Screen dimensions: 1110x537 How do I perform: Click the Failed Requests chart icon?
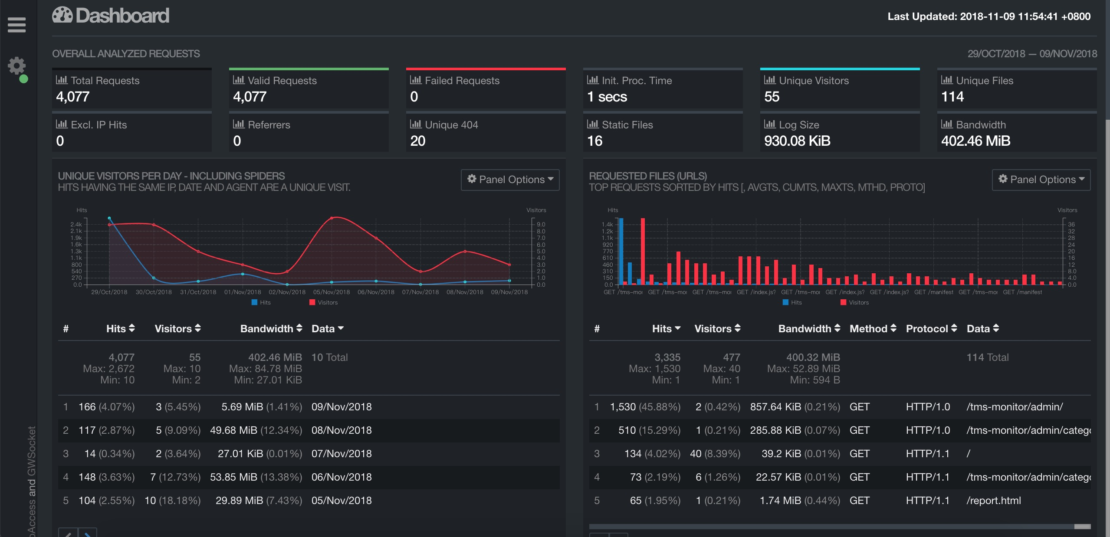click(416, 80)
